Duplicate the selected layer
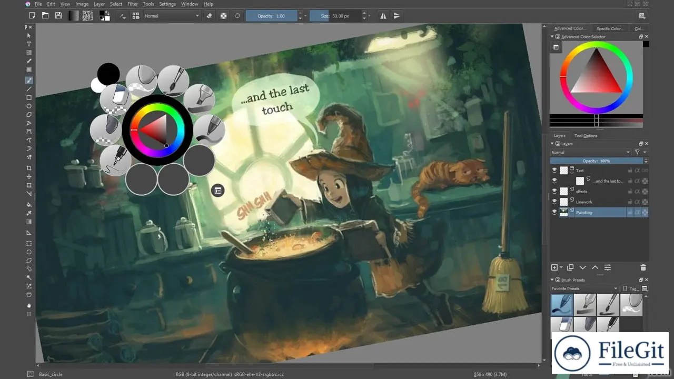Viewport: 674px width, 379px height. tap(570, 267)
